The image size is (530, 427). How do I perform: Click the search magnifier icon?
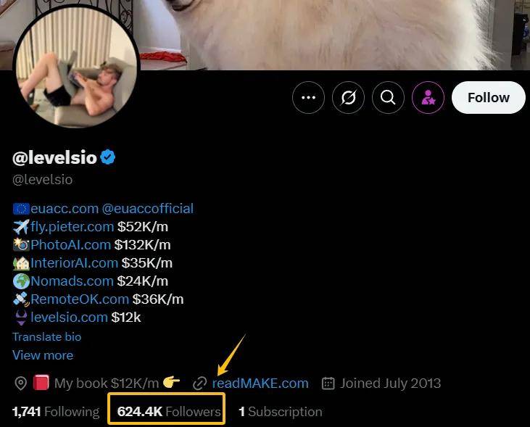(x=388, y=97)
